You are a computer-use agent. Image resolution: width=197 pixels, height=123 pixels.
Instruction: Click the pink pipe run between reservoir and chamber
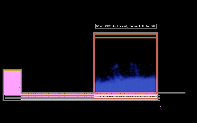(x=58, y=97)
